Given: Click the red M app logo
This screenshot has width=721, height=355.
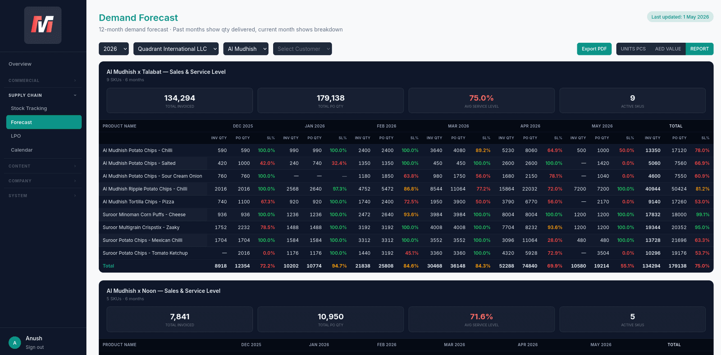Looking at the screenshot, I should coord(43,25).
